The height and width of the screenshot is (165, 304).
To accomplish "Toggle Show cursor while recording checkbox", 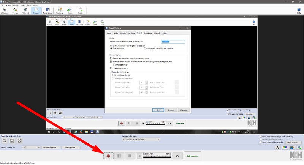I will [x=261, y=142].
